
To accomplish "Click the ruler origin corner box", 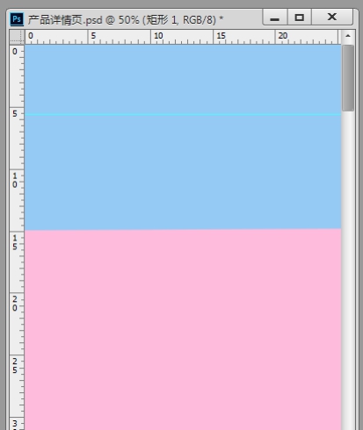I will pyautogui.click(x=17, y=36).
